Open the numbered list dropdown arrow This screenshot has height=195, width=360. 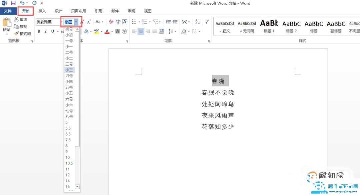click(149, 22)
